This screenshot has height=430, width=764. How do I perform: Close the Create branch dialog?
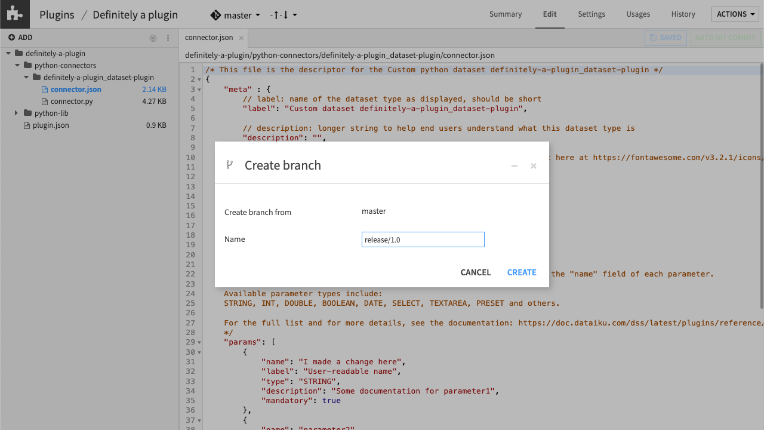534,165
